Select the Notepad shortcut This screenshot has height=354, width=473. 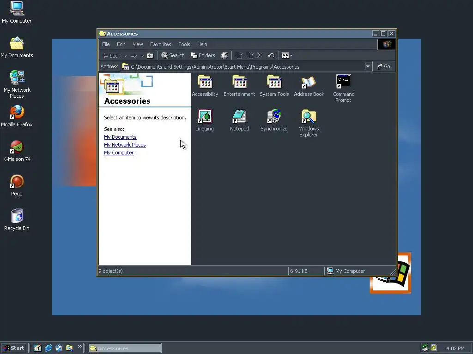(240, 120)
